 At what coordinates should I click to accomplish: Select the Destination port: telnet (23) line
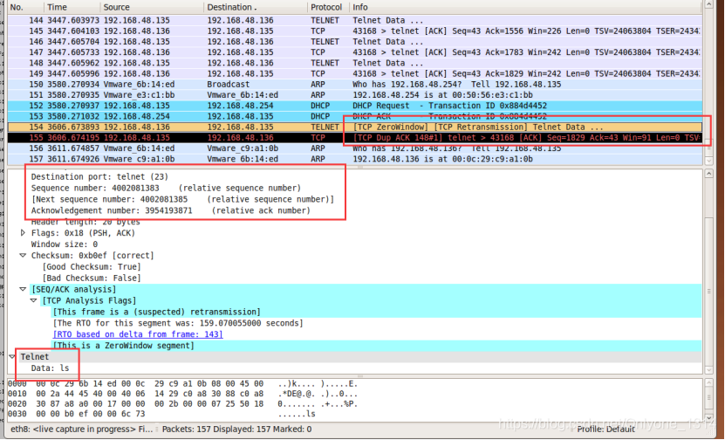point(99,176)
